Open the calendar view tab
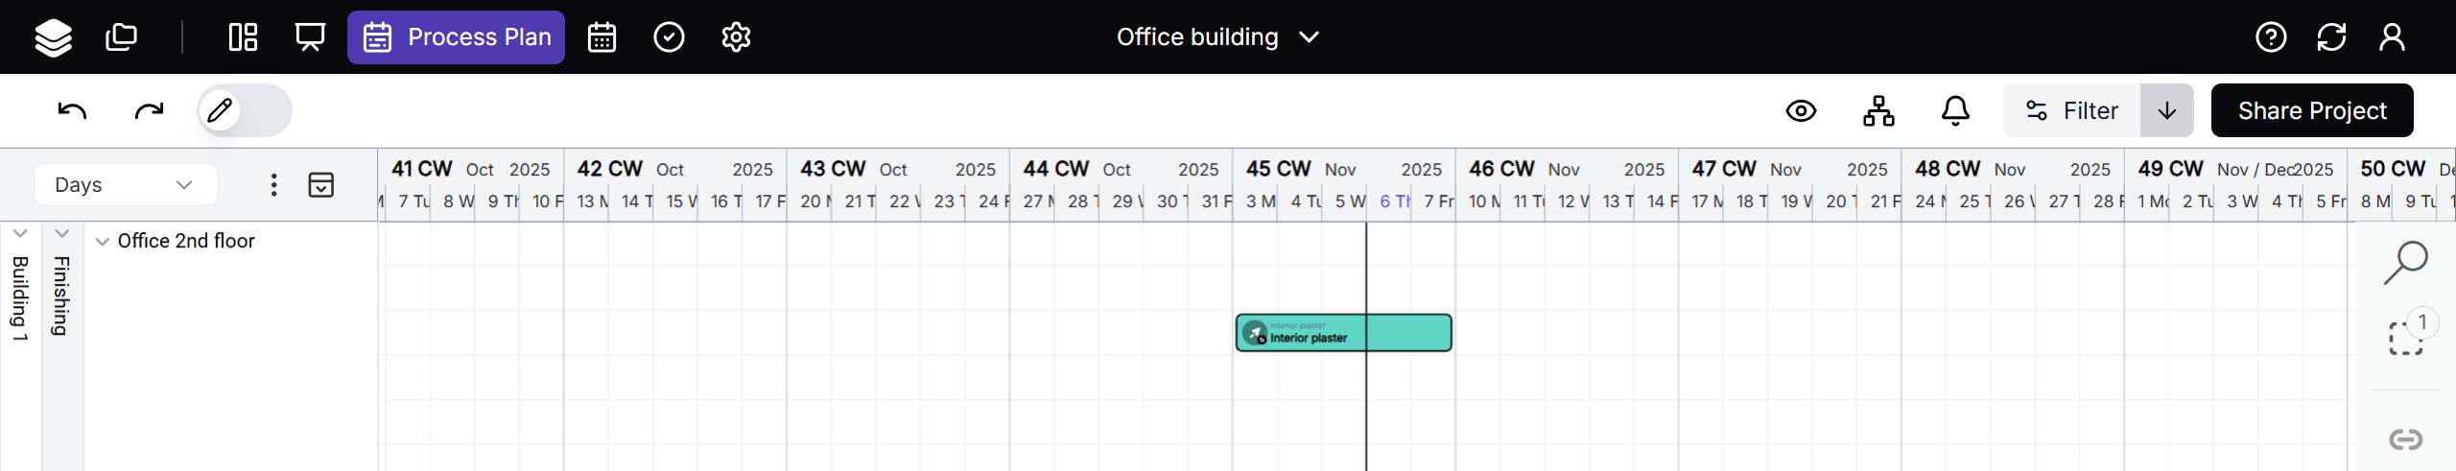 tap(602, 37)
